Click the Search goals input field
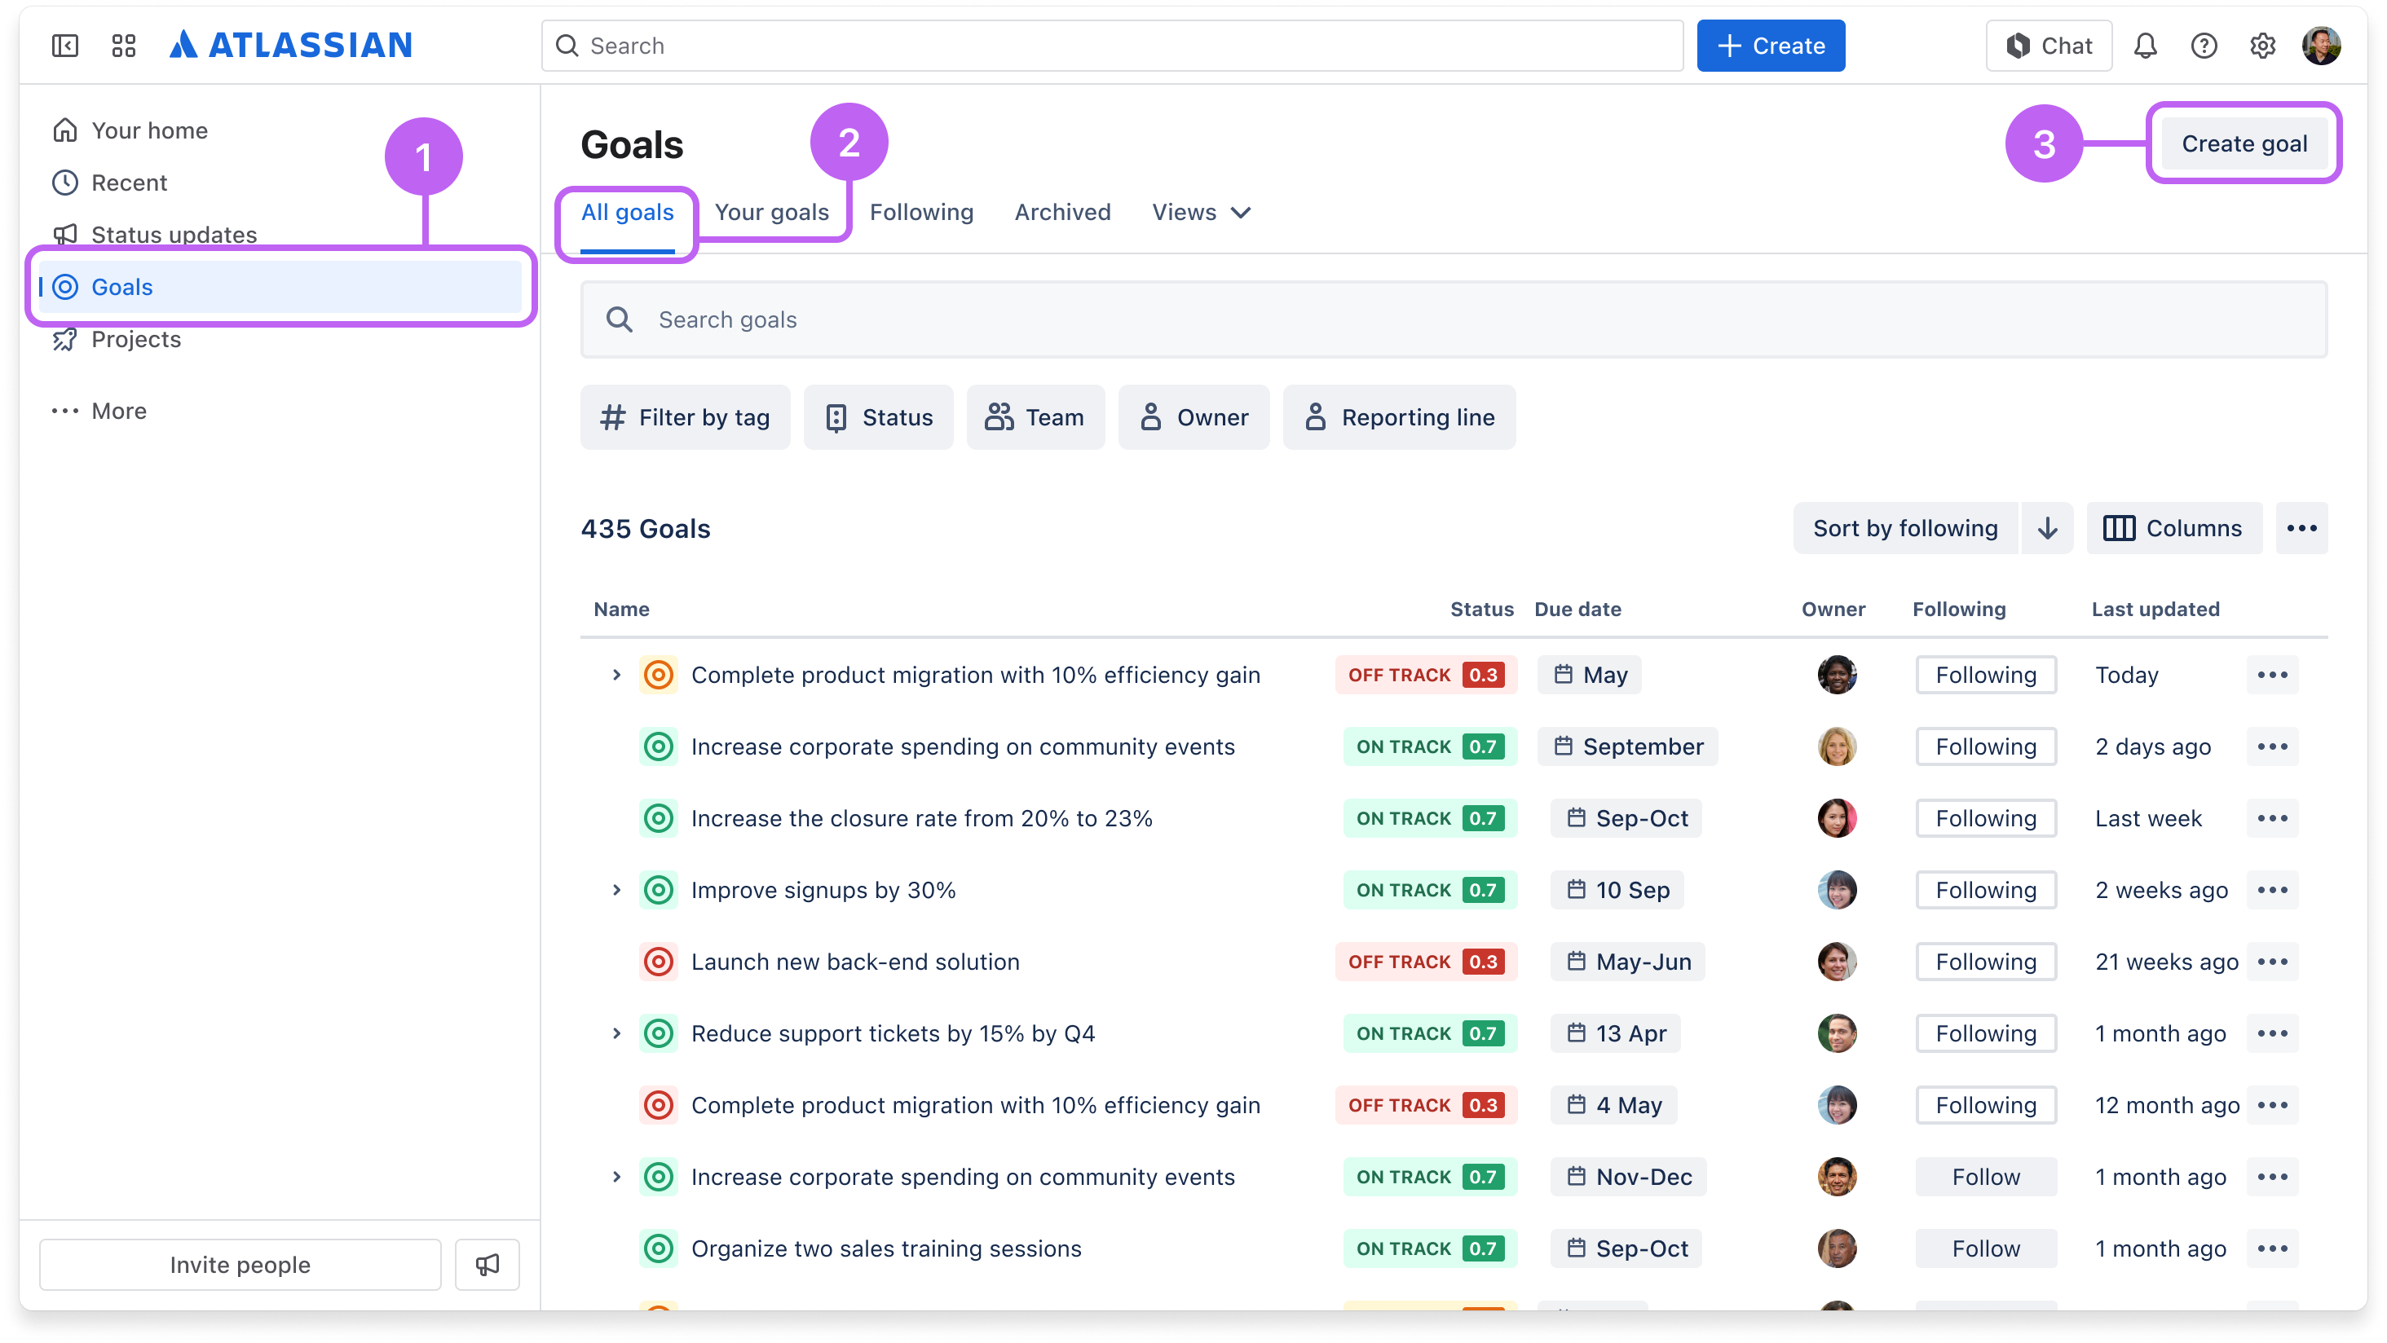This screenshot has width=2387, height=1343. click(x=1454, y=319)
